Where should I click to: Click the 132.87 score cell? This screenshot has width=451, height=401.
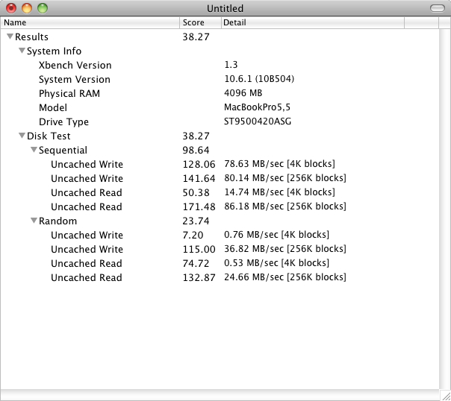point(199,277)
